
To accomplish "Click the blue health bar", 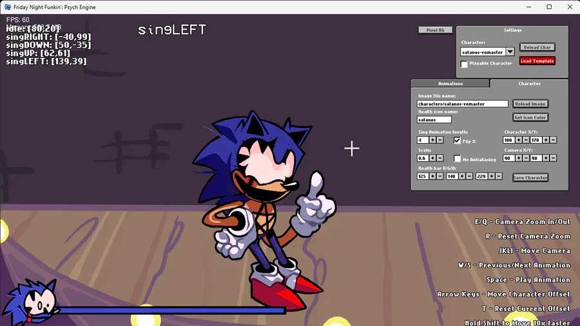I will pyautogui.click(x=172, y=311).
